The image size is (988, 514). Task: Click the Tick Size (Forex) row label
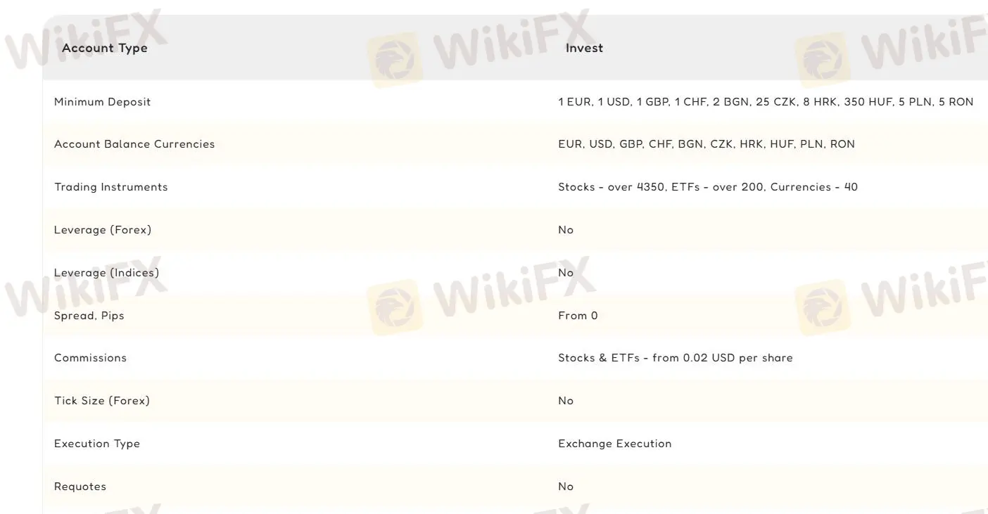pos(102,401)
